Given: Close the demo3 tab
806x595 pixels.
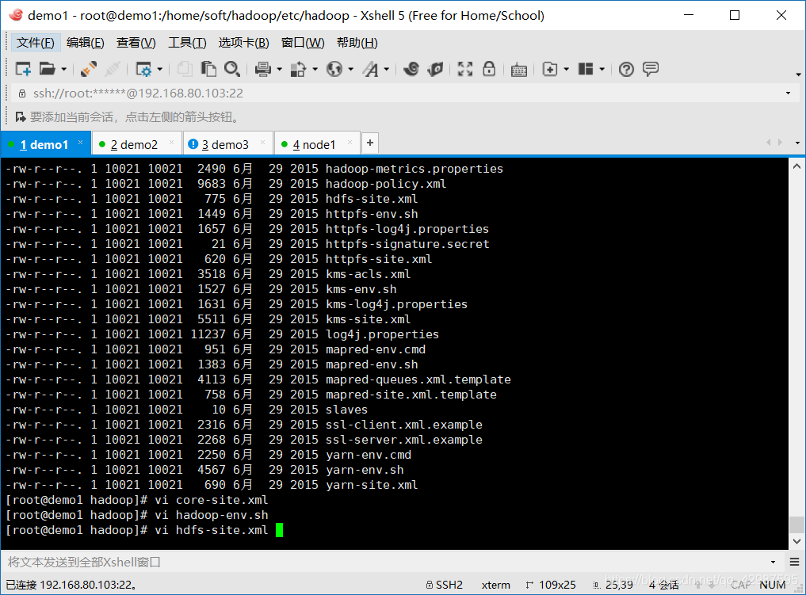Looking at the screenshot, I should [262, 143].
